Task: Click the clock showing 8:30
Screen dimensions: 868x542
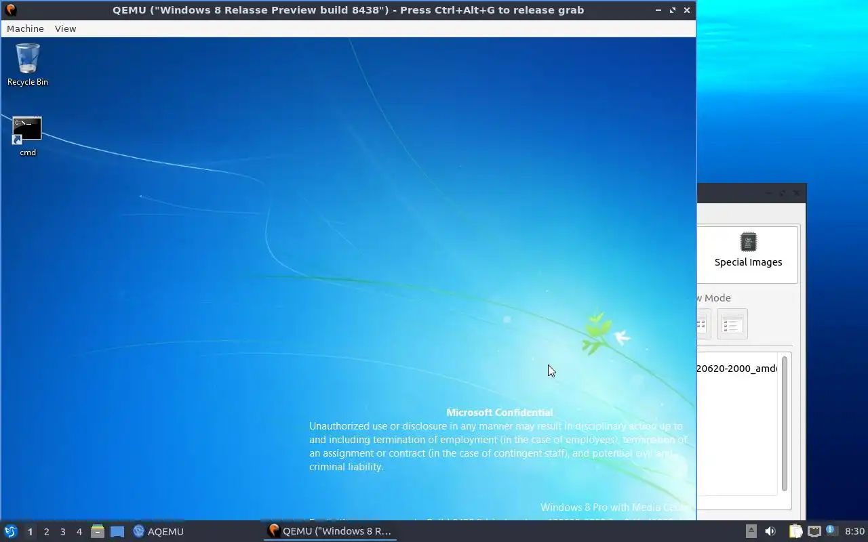Action: tap(854, 531)
